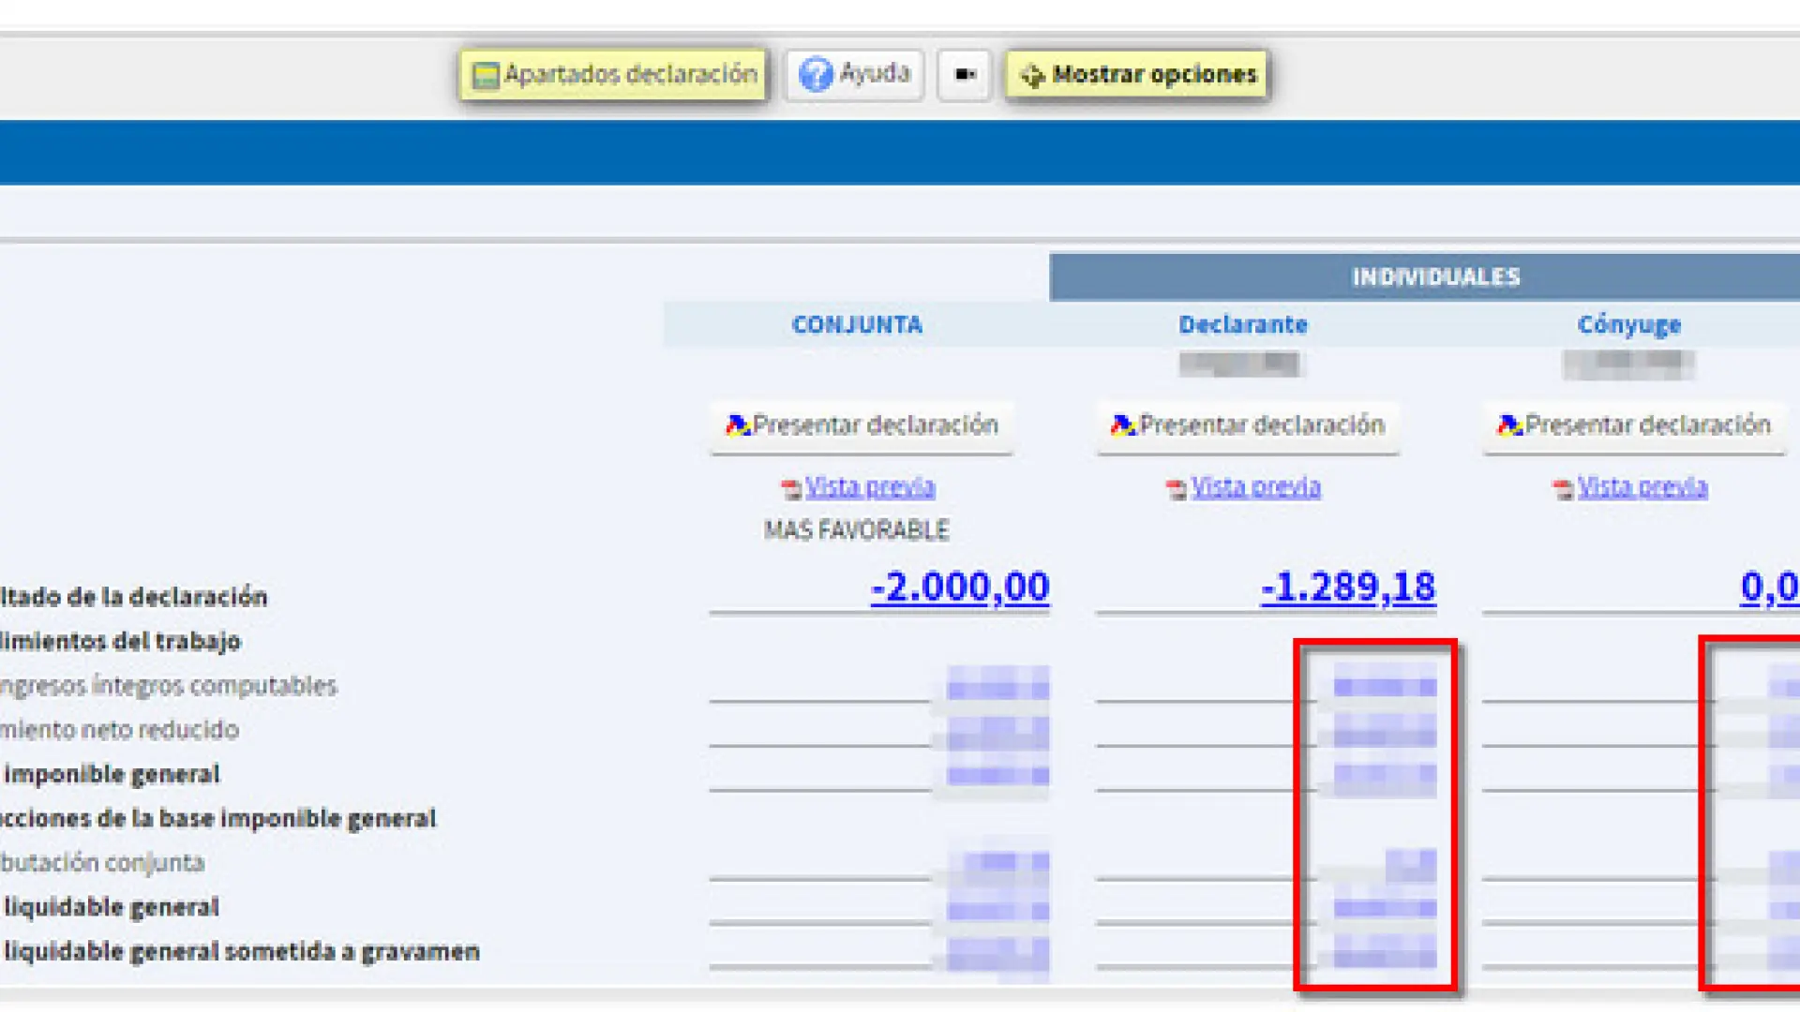Click the small video camera icon button beside Ayuda
1800x1012 pixels.
(x=964, y=75)
